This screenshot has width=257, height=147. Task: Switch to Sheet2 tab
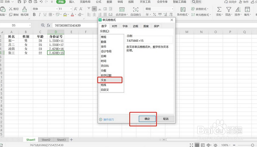(46, 140)
